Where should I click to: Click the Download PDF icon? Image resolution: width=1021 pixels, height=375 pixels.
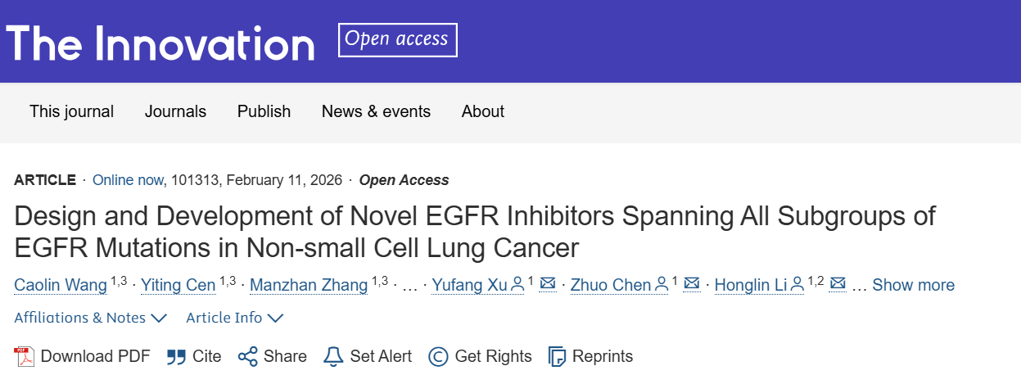tap(25, 357)
